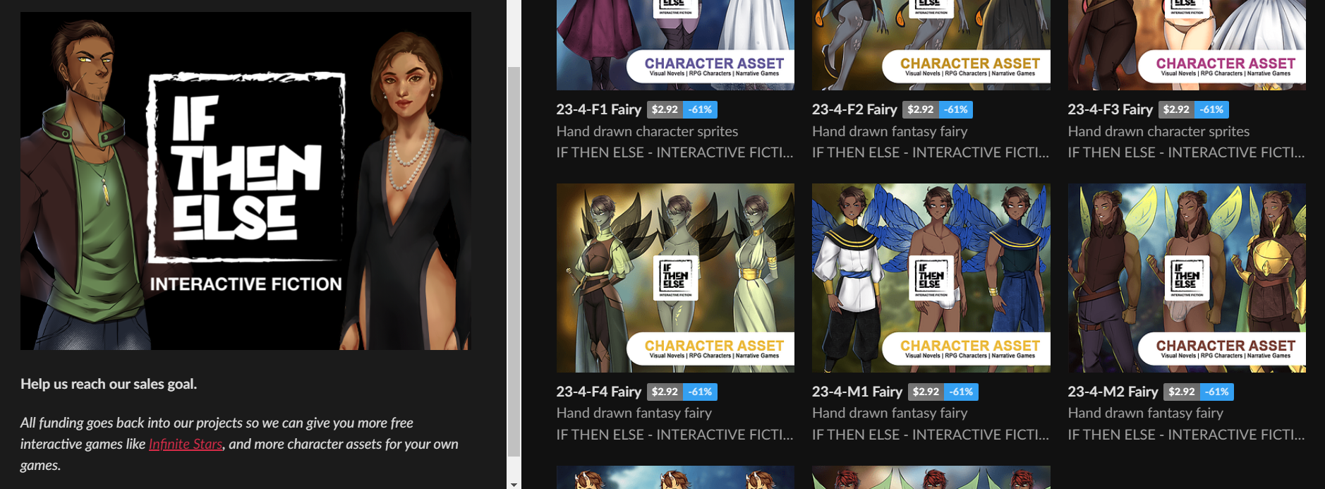This screenshot has height=489, width=1325.
Task: Open the 23-4-F2 Fairy title link
Action: (x=854, y=109)
